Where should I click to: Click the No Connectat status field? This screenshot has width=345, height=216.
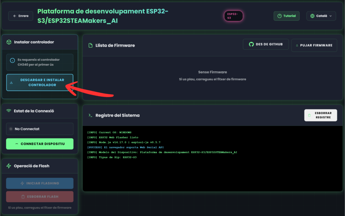(x=40, y=129)
